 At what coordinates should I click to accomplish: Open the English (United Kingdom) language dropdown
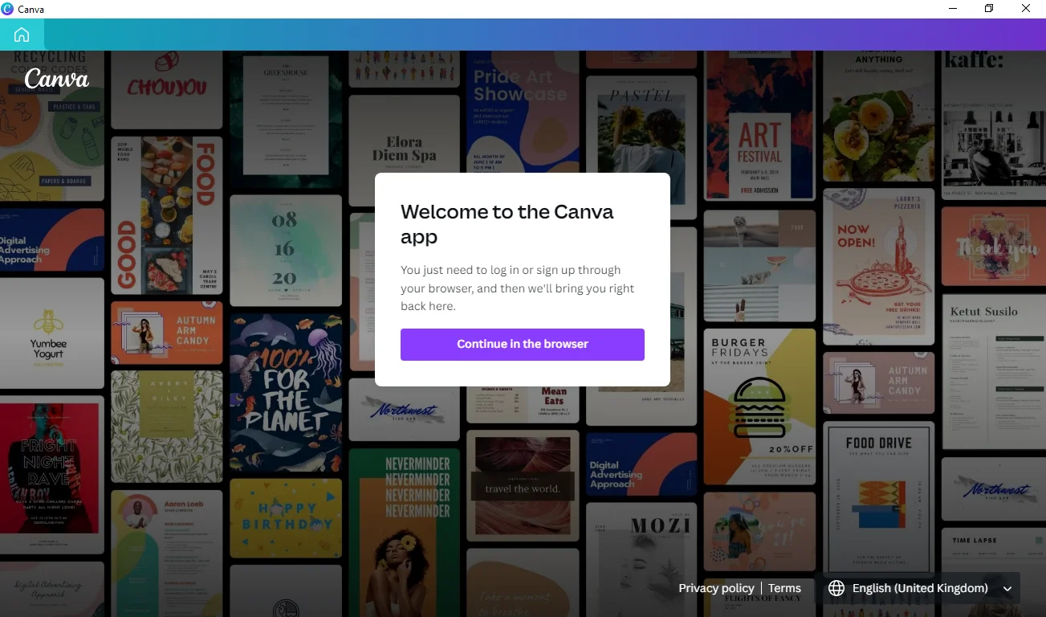[x=920, y=588]
